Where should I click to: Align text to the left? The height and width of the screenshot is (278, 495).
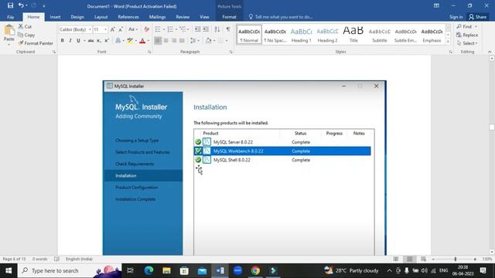coord(158,40)
